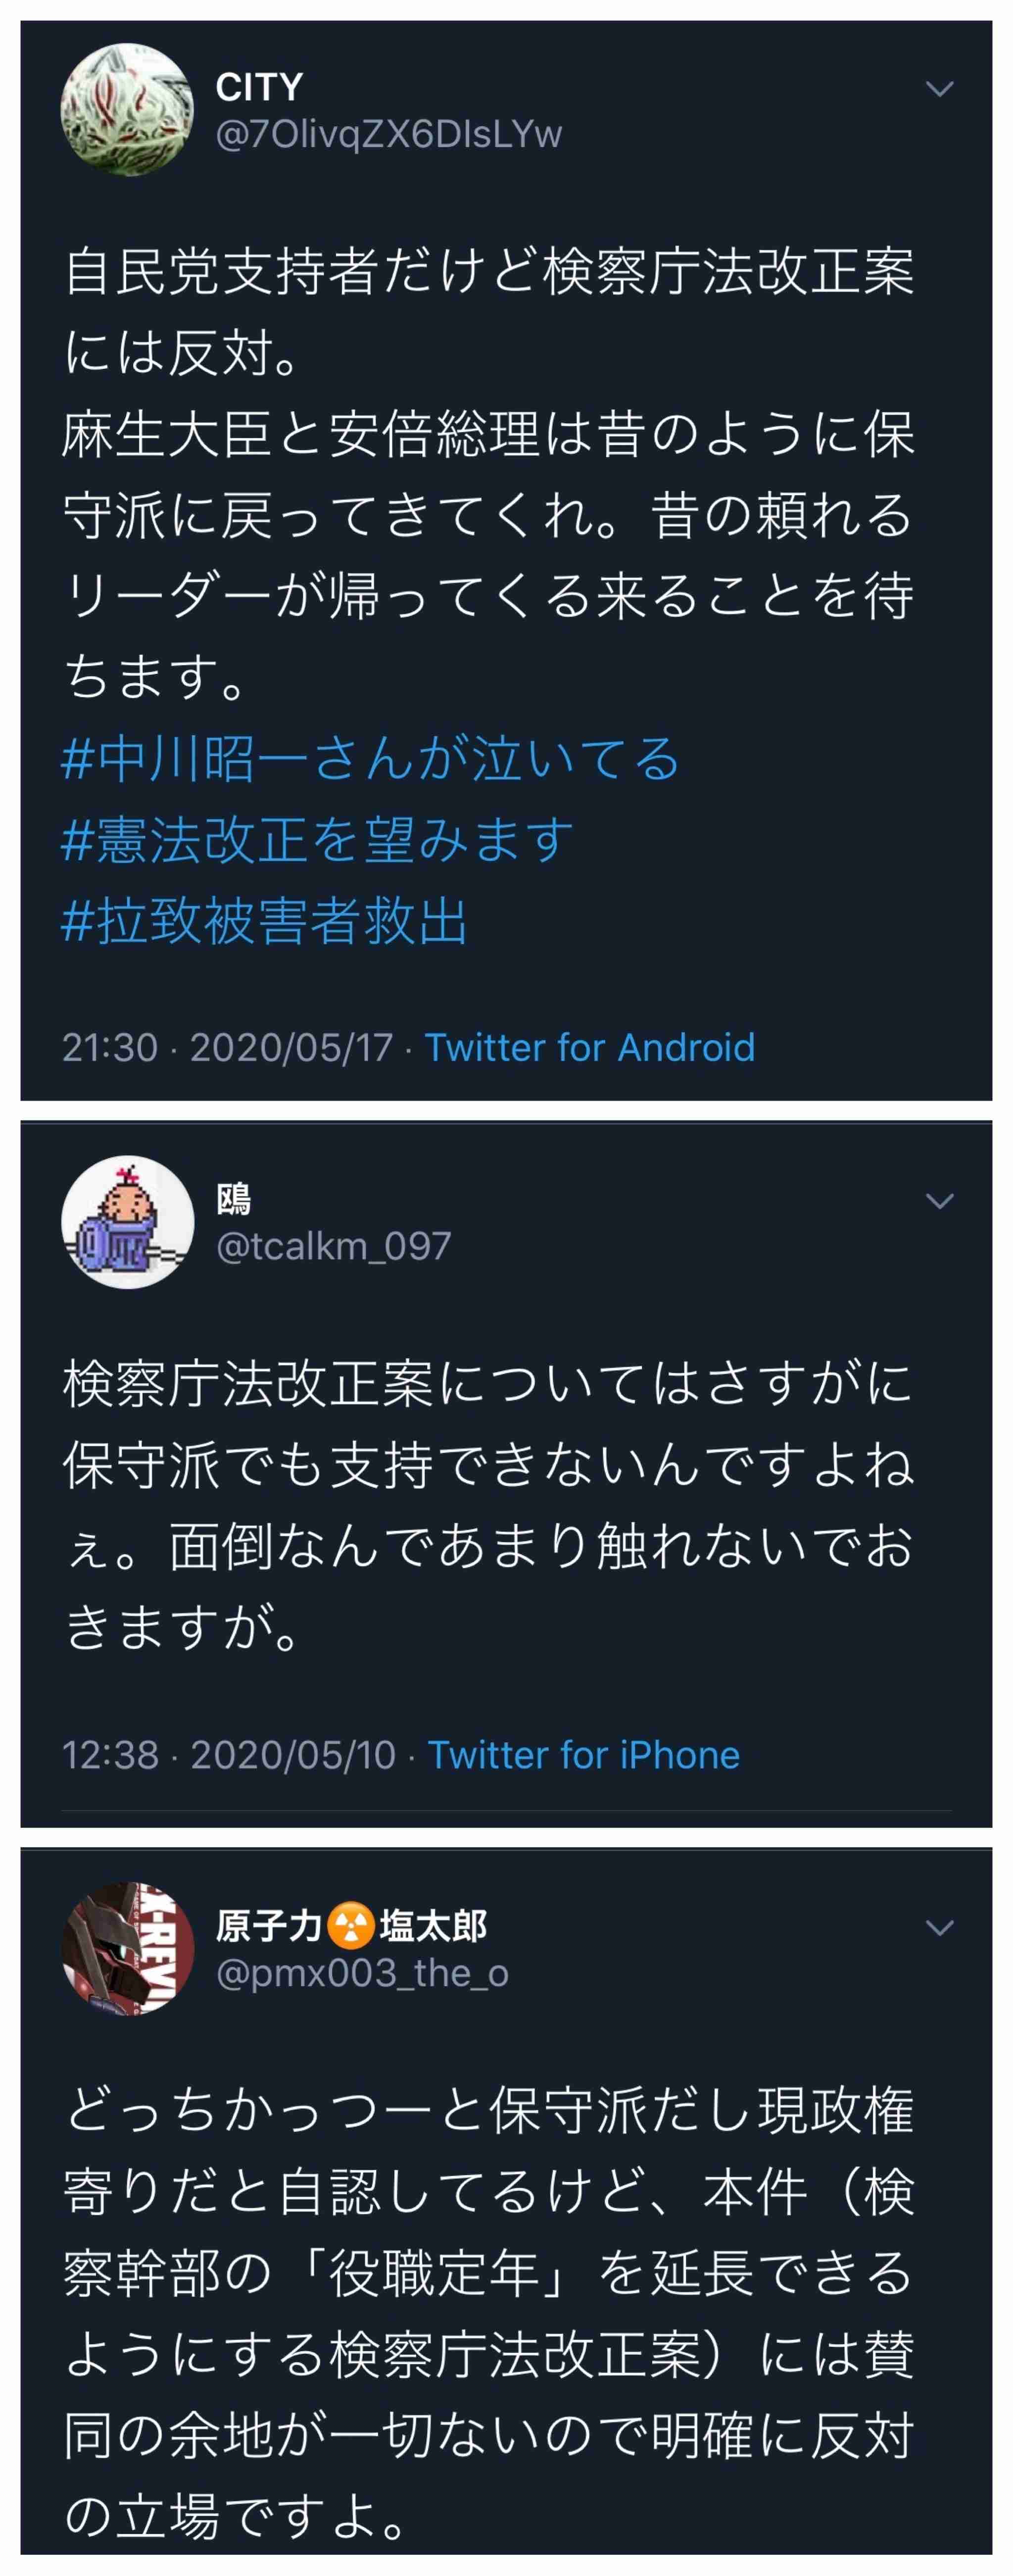This screenshot has width=1013, height=2576.
Task: Open 原子力塩太郎's robot avatar
Action: [127, 1949]
